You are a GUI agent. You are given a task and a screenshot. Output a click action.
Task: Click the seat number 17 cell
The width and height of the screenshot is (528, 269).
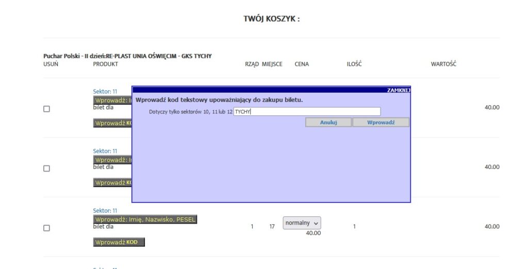272,227
